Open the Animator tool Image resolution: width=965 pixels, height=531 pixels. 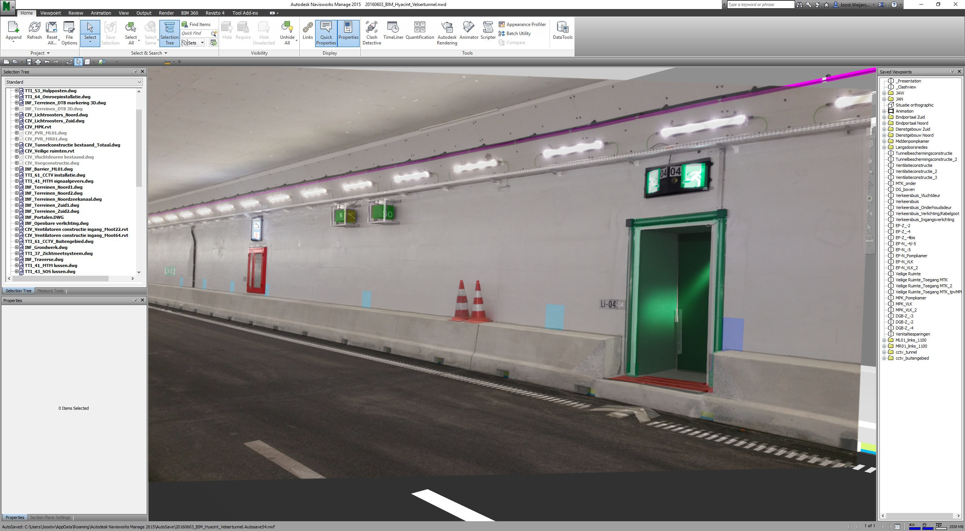pos(469,31)
